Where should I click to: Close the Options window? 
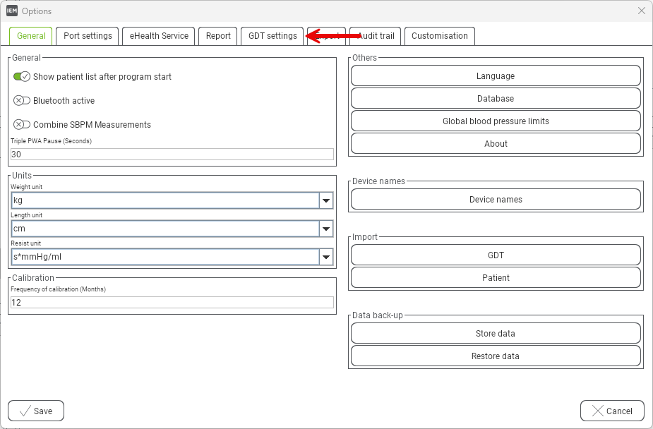(642, 11)
